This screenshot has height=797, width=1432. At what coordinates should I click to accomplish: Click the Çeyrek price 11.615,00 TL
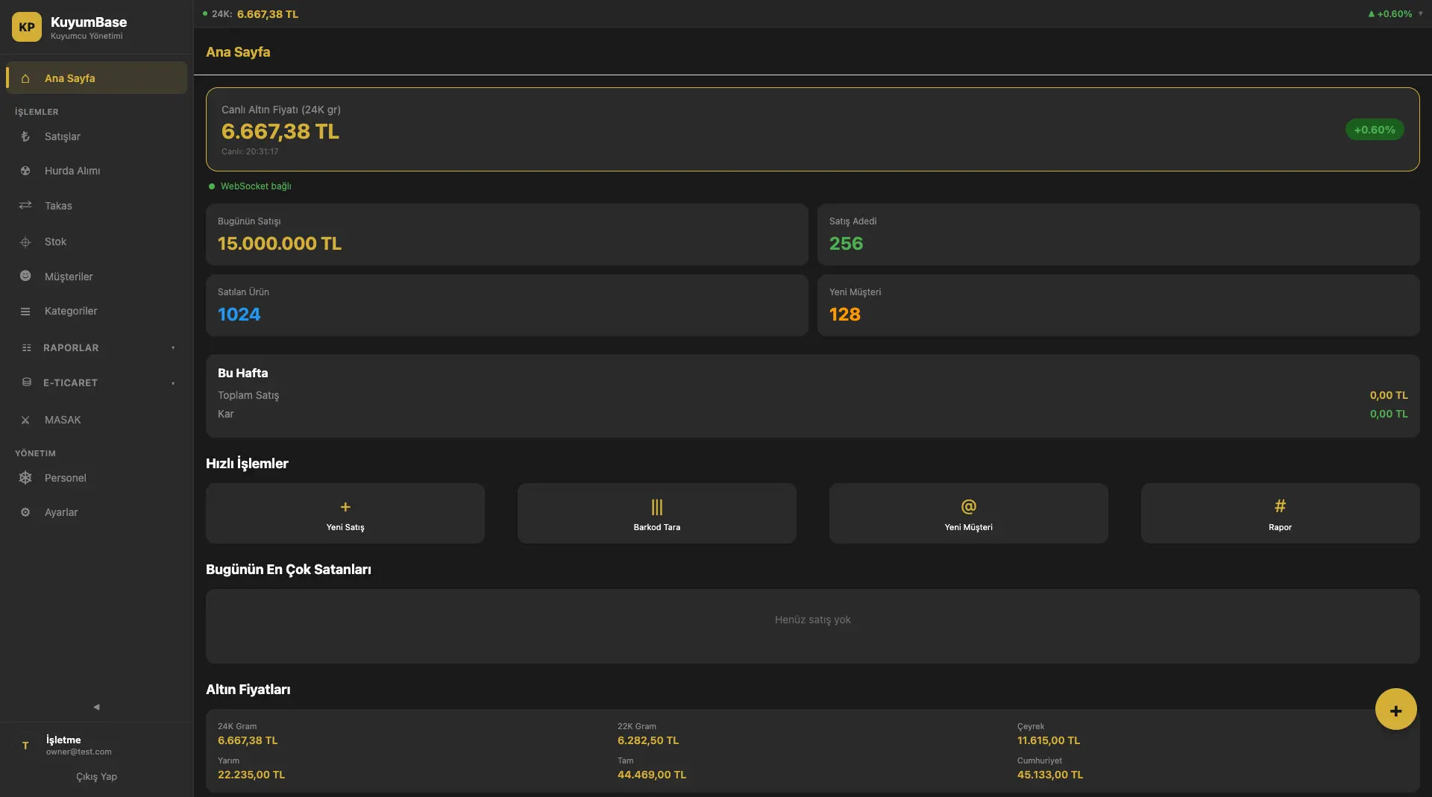[x=1049, y=740]
